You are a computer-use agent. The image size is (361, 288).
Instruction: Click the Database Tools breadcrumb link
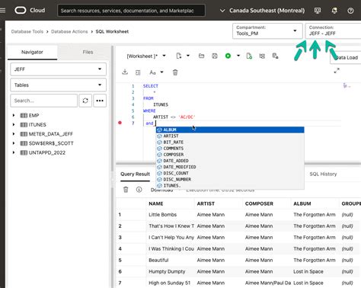point(27,31)
